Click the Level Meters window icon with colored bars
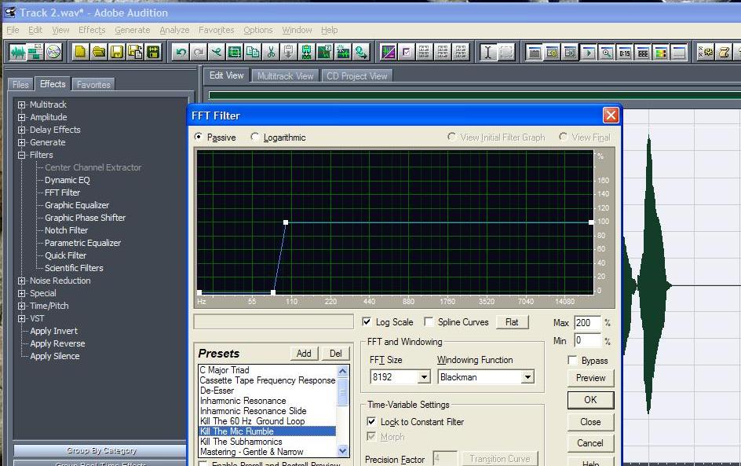The width and height of the screenshot is (741, 466). click(661, 52)
